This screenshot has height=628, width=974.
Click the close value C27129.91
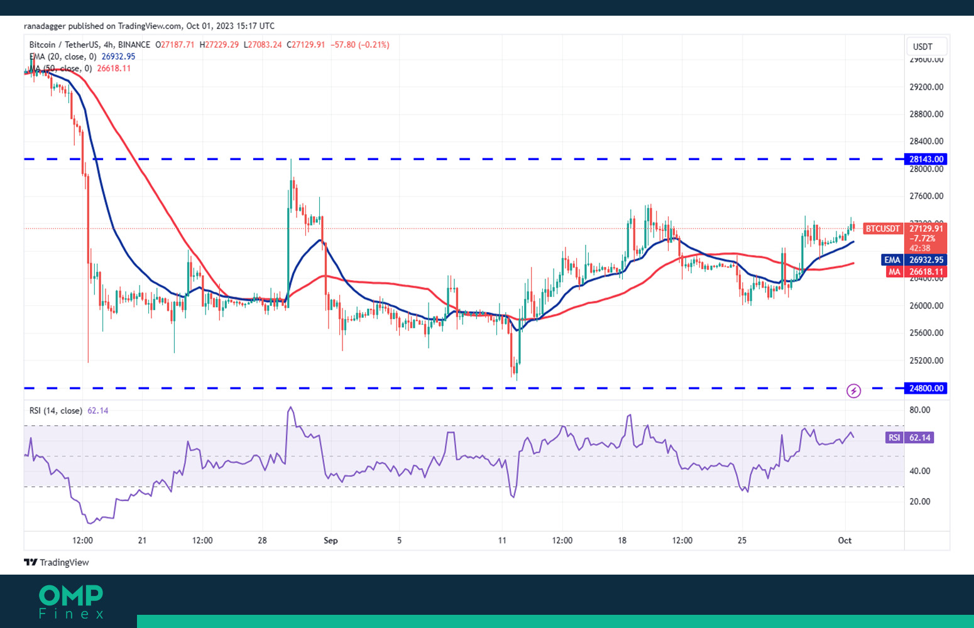tap(306, 45)
